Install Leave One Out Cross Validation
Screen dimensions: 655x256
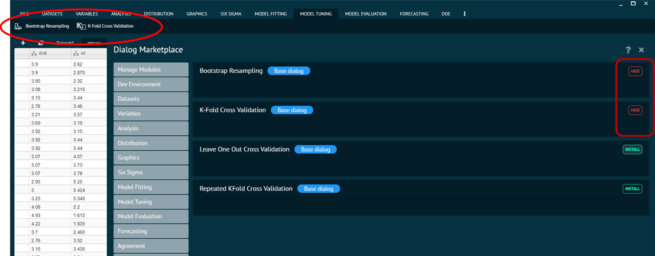tap(633, 150)
